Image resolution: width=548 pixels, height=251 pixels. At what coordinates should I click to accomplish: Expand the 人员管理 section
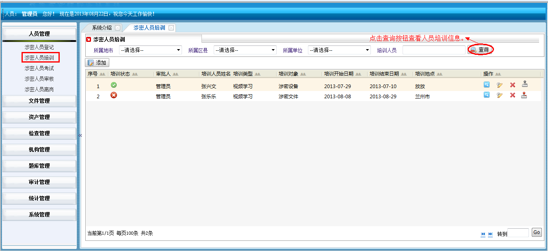pos(39,34)
